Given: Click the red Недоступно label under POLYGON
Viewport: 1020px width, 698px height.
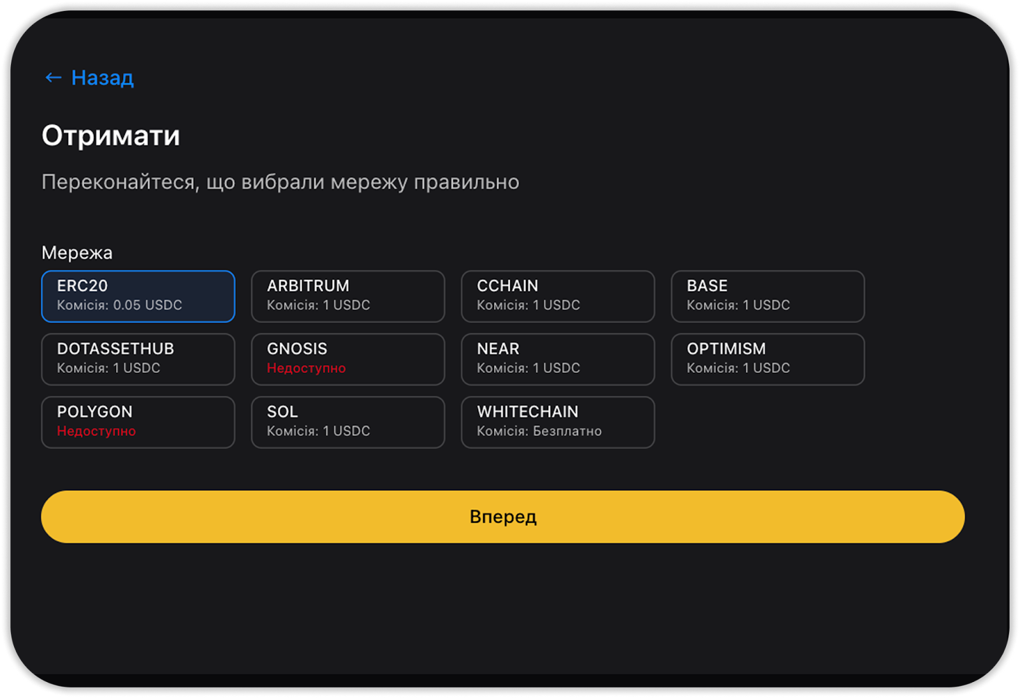Looking at the screenshot, I should [x=96, y=432].
